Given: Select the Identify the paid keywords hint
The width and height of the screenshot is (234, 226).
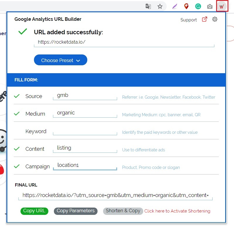Looking at the screenshot, I should click(160, 132).
